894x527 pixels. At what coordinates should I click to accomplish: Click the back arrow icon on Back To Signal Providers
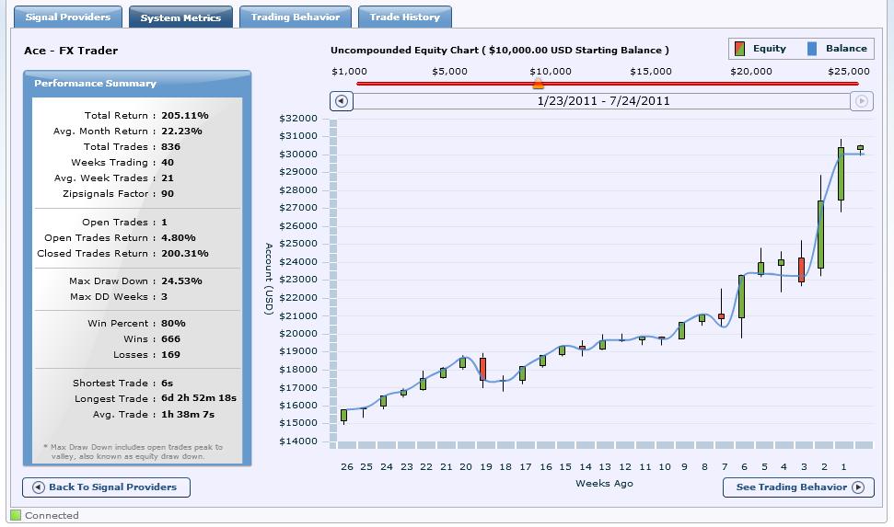pos(38,487)
